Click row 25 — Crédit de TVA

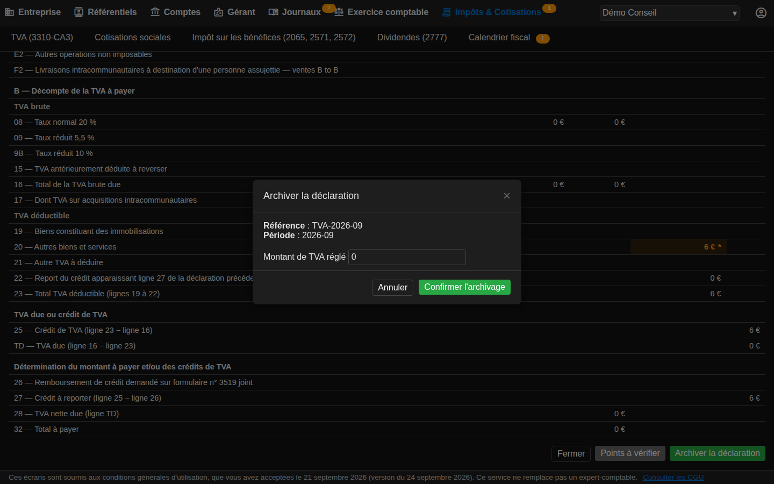tap(387, 330)
